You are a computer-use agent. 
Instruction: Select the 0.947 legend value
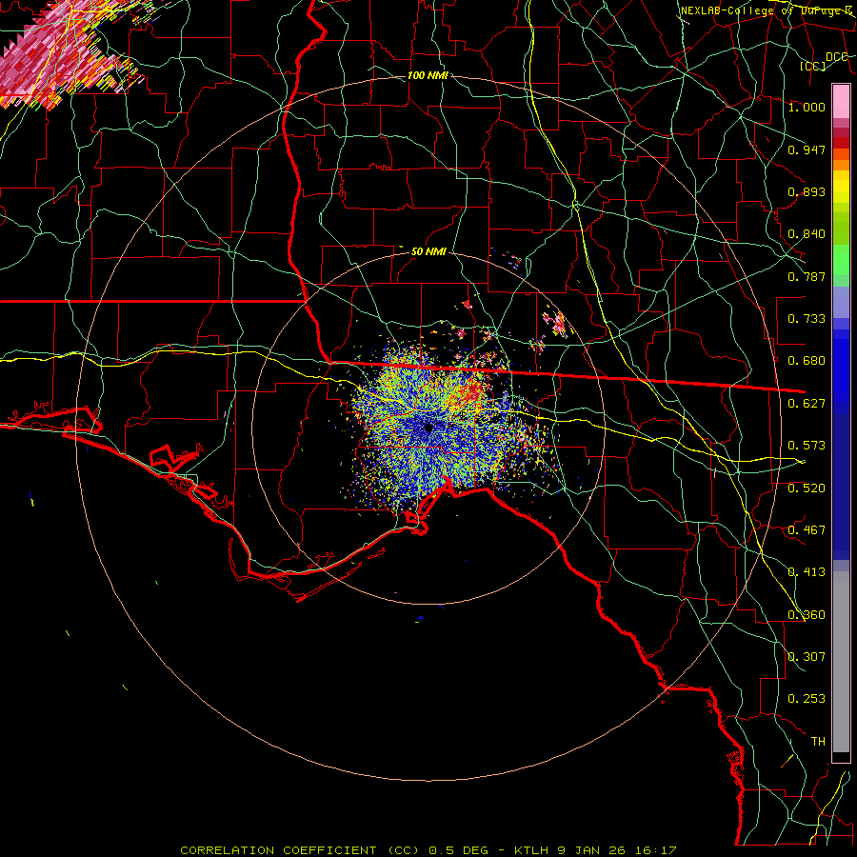point(807,149)
